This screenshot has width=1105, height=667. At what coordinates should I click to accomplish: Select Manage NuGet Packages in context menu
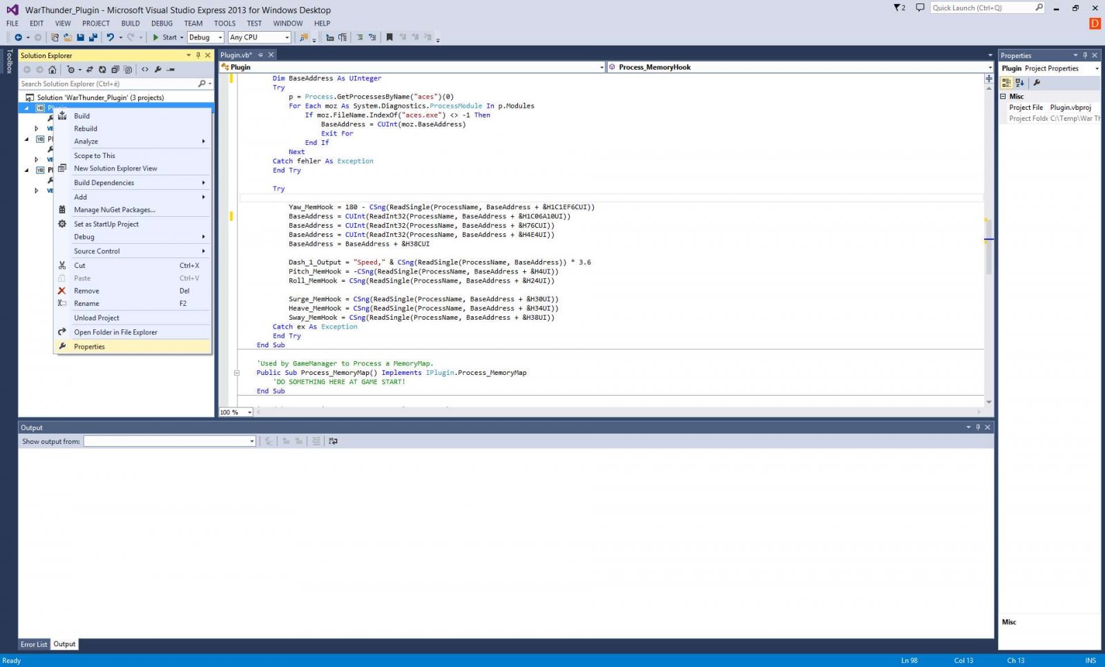pos(133,210)
